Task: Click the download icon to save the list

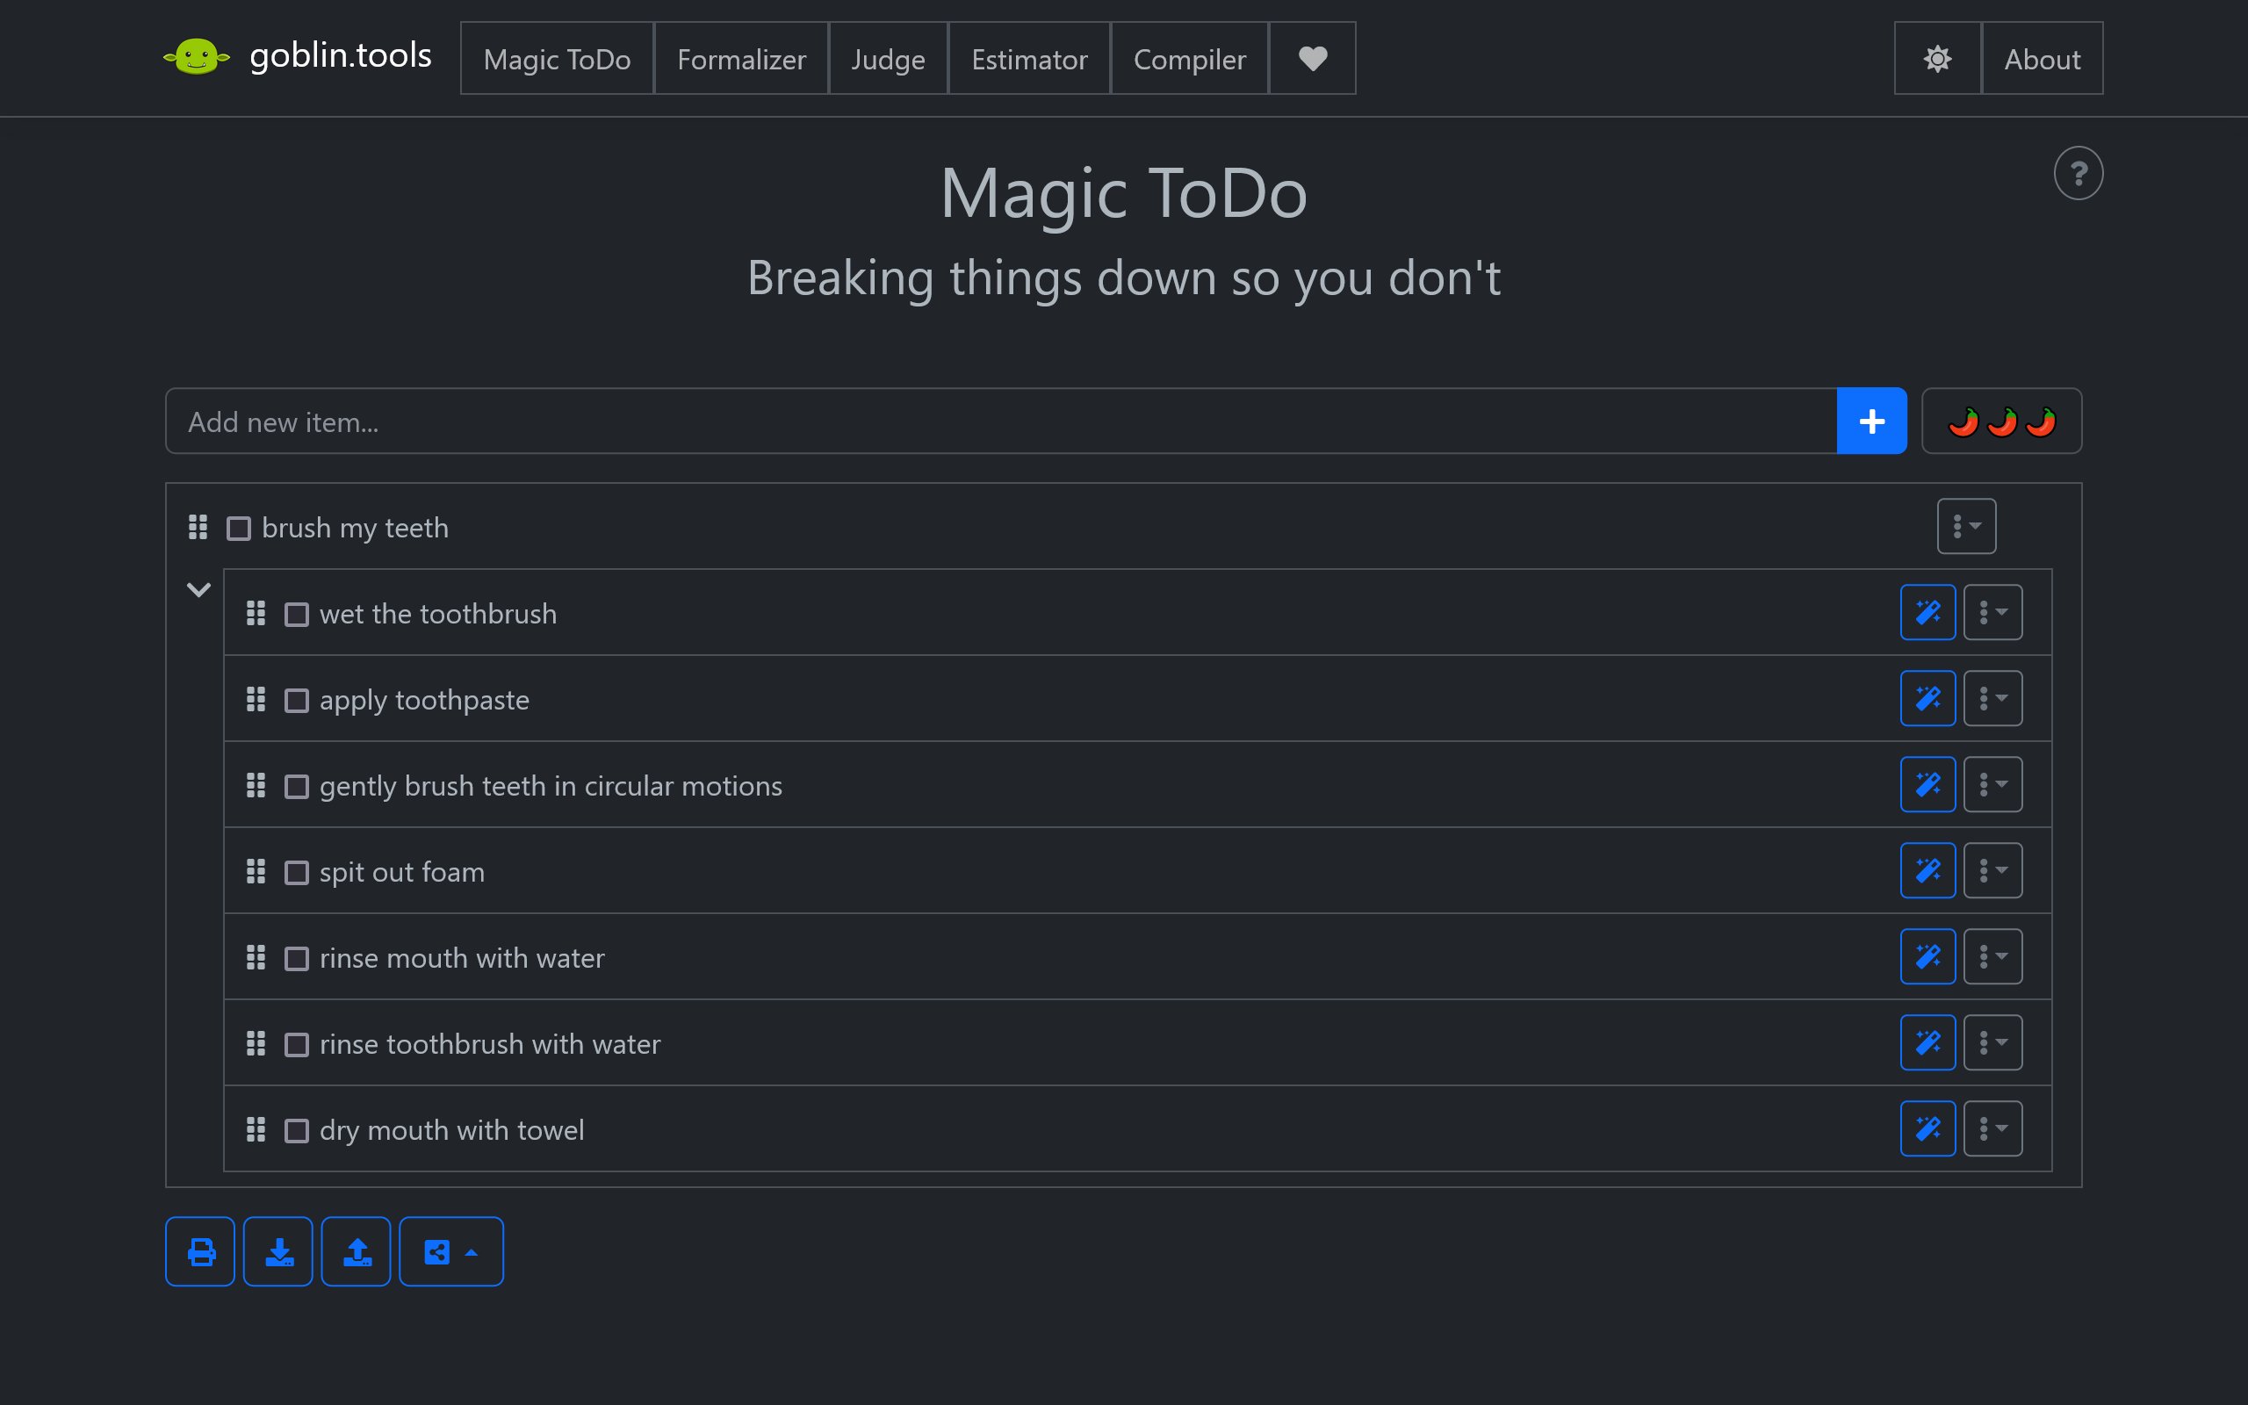Action: [x=277, y=1250]
